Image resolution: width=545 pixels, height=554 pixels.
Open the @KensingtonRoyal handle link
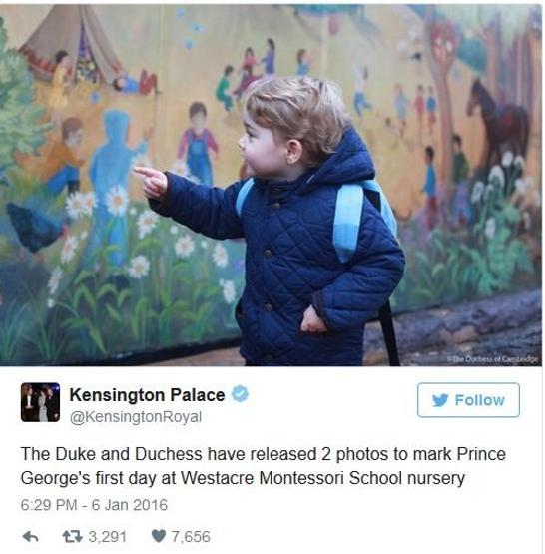[136, 417]
